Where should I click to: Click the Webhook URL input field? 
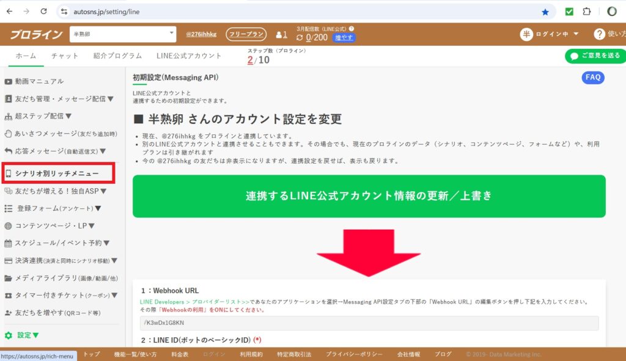369,323
